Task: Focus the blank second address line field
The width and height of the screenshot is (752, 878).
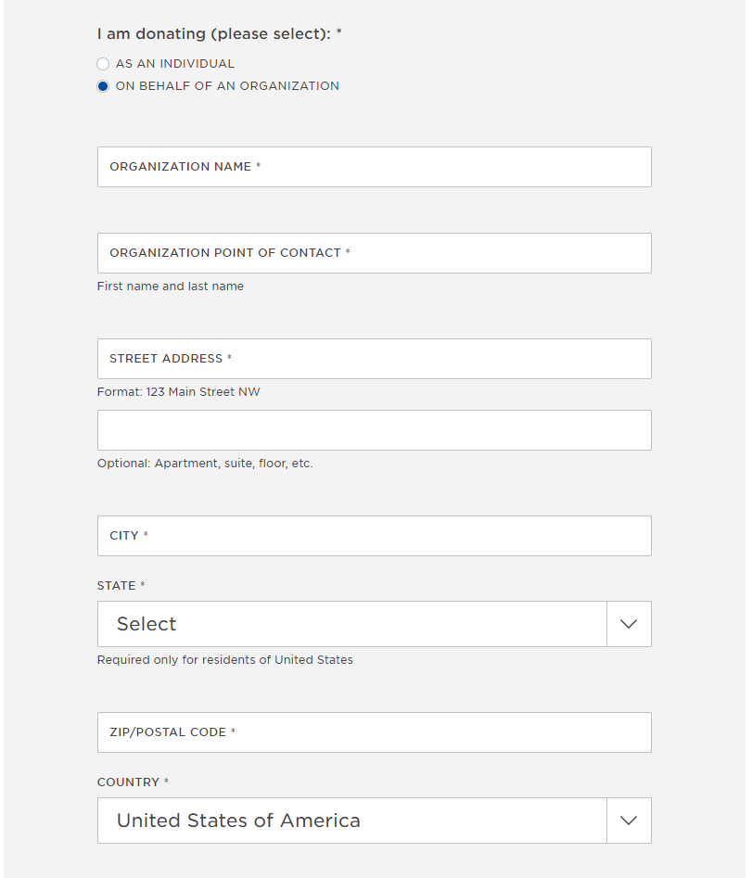Action: pyautogui.click(x=374, y=430)
